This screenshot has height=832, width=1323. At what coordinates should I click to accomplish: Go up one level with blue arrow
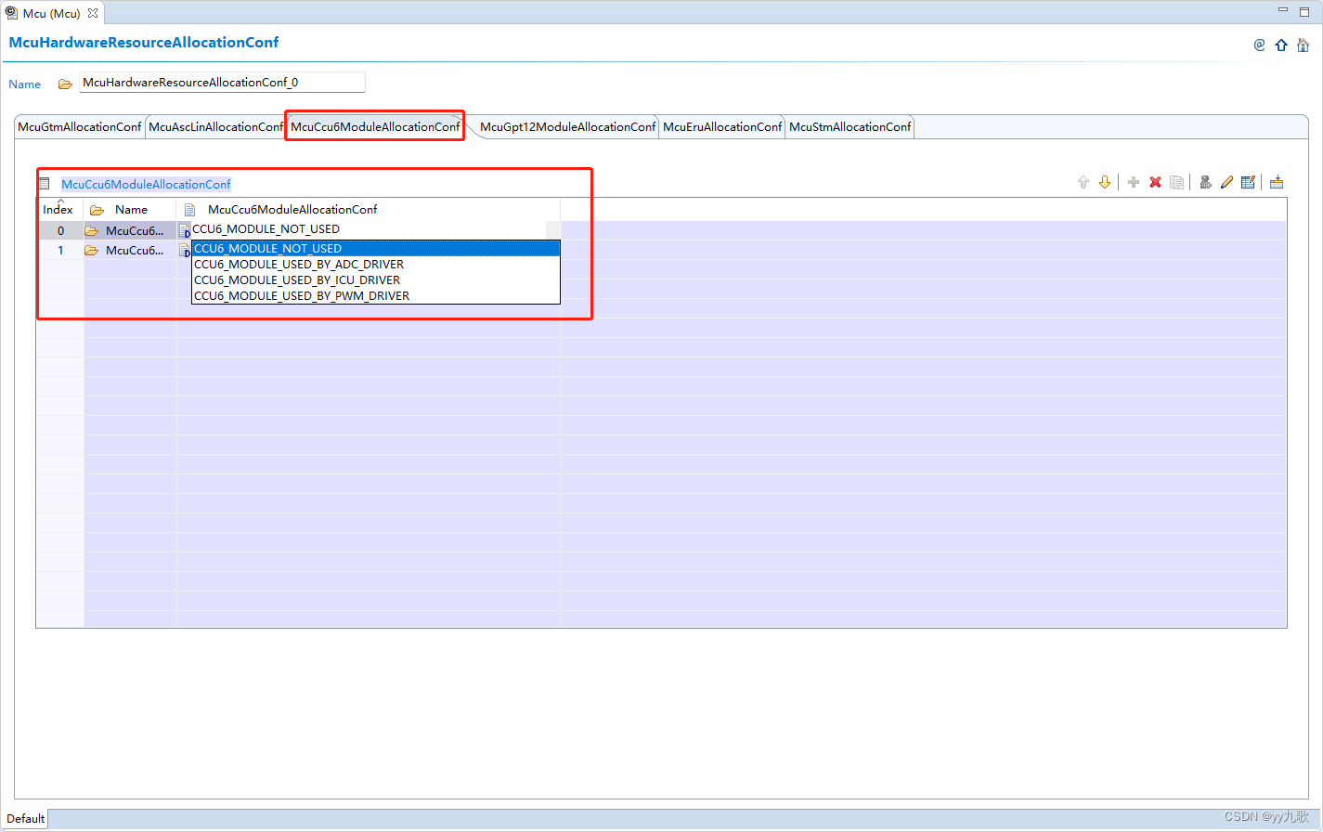tap(1281, 45)
